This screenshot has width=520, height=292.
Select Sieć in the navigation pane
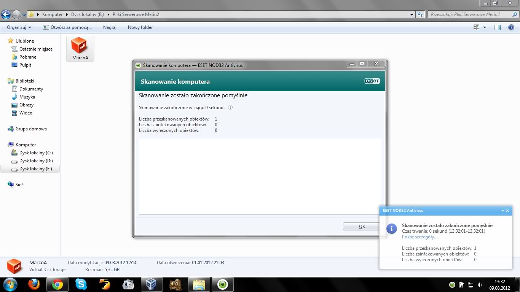(x=19, y=185)
